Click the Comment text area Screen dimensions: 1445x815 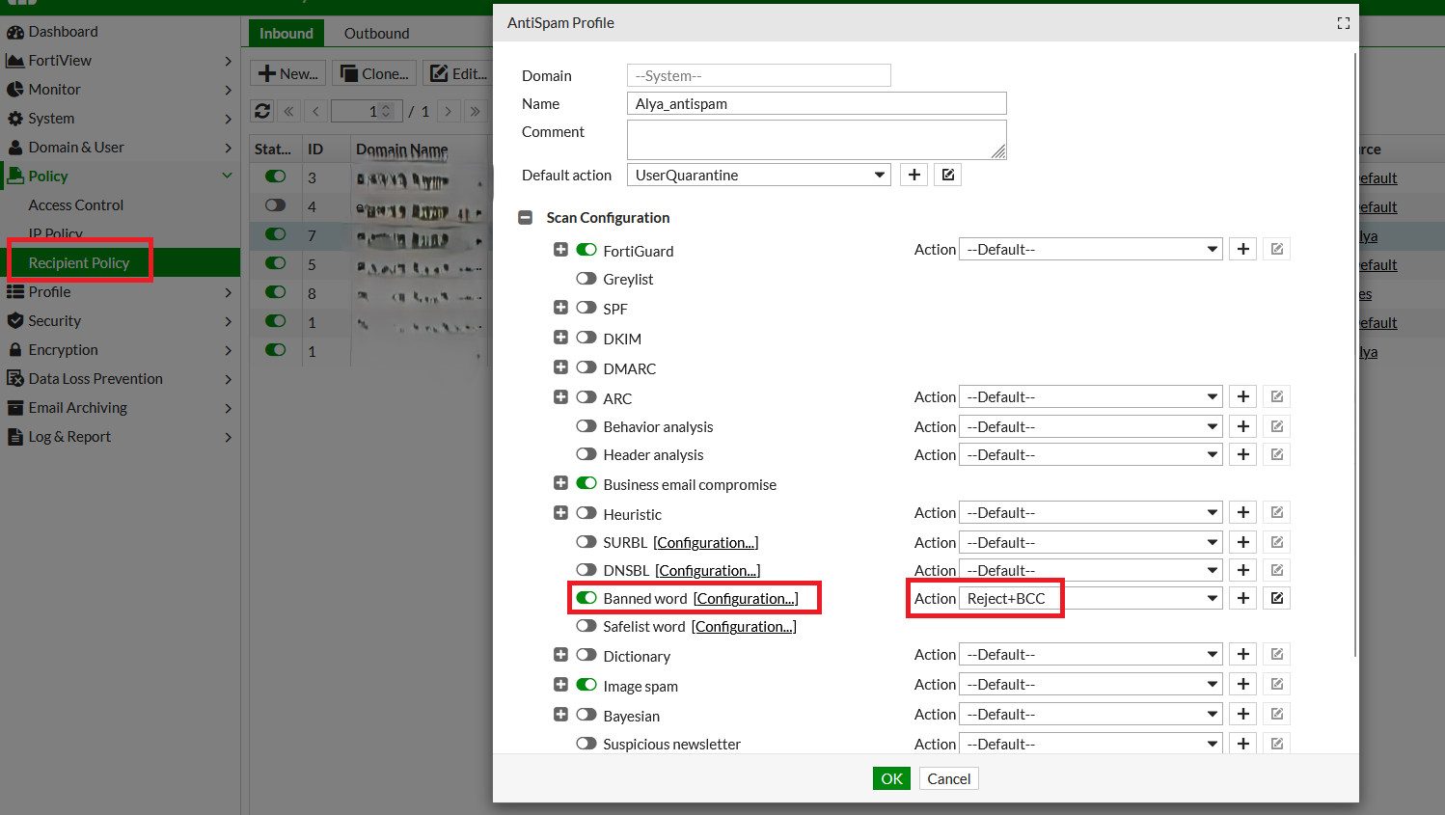point(817,140)
